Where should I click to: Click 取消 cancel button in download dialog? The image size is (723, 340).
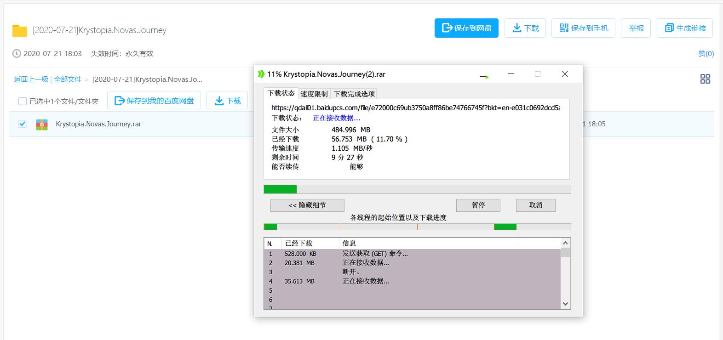click(536, 205)
